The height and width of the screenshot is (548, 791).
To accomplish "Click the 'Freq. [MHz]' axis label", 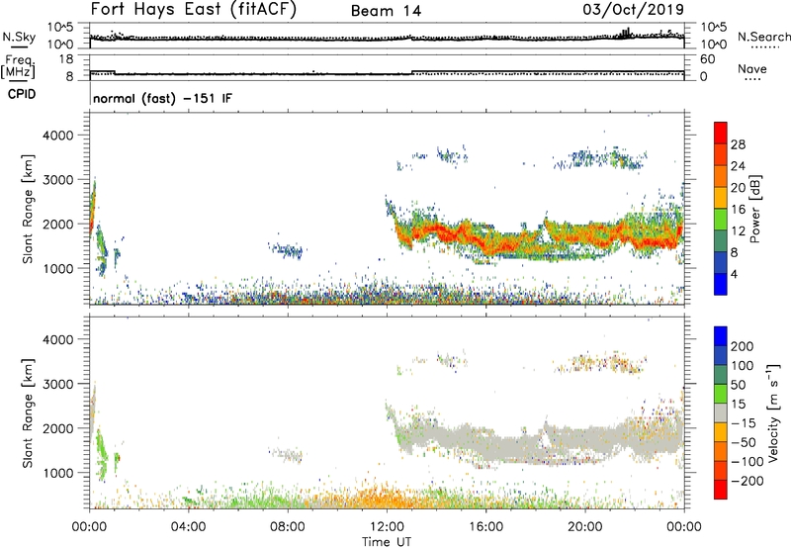I will point(18,66).
